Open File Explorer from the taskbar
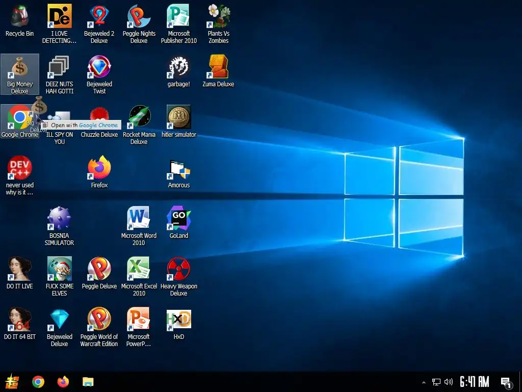This screenshot has height=392, width=522. [x=88, y=382]
